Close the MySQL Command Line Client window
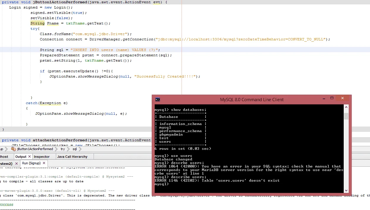 (x=342, y=98)
